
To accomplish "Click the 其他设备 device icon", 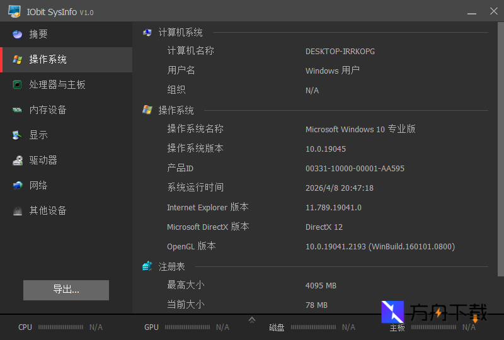I will tap(18, 211).
